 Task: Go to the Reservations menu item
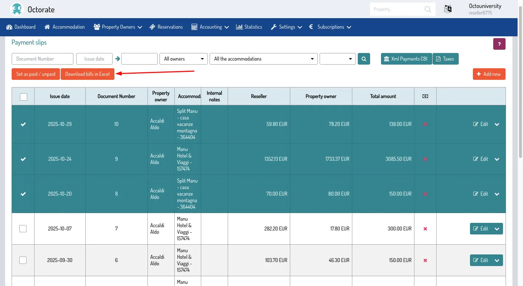point(166,27)
